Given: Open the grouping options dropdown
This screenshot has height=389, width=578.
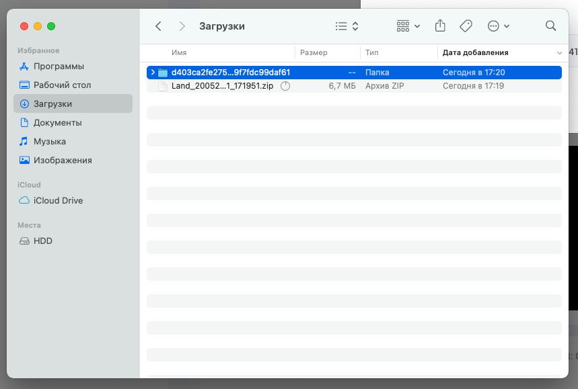Looking at the screenshot, I should point(408,26).
